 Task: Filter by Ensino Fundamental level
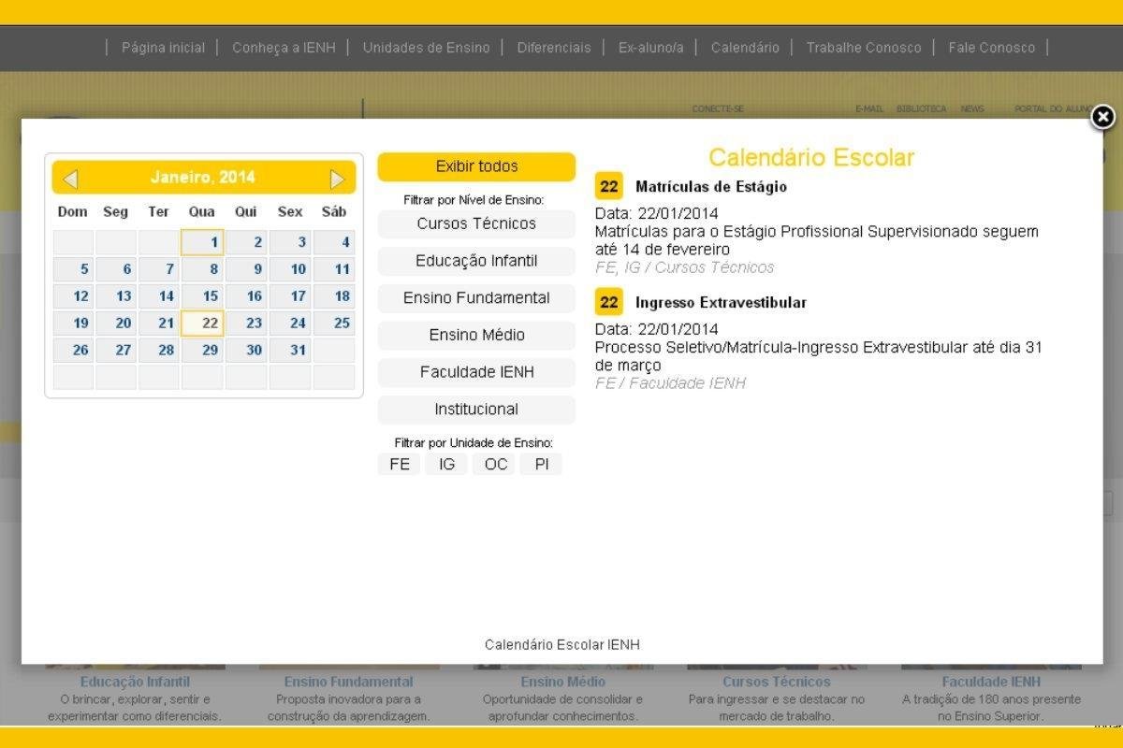click(x=476, y=298)
